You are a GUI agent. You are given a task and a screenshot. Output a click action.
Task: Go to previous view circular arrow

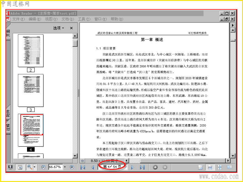click(x=155, y=167)
